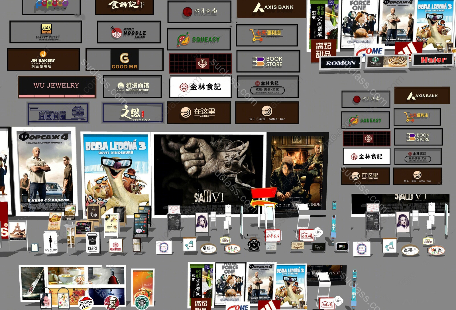Click the red 新华书店 light box sign

click(x=273, y=235)
